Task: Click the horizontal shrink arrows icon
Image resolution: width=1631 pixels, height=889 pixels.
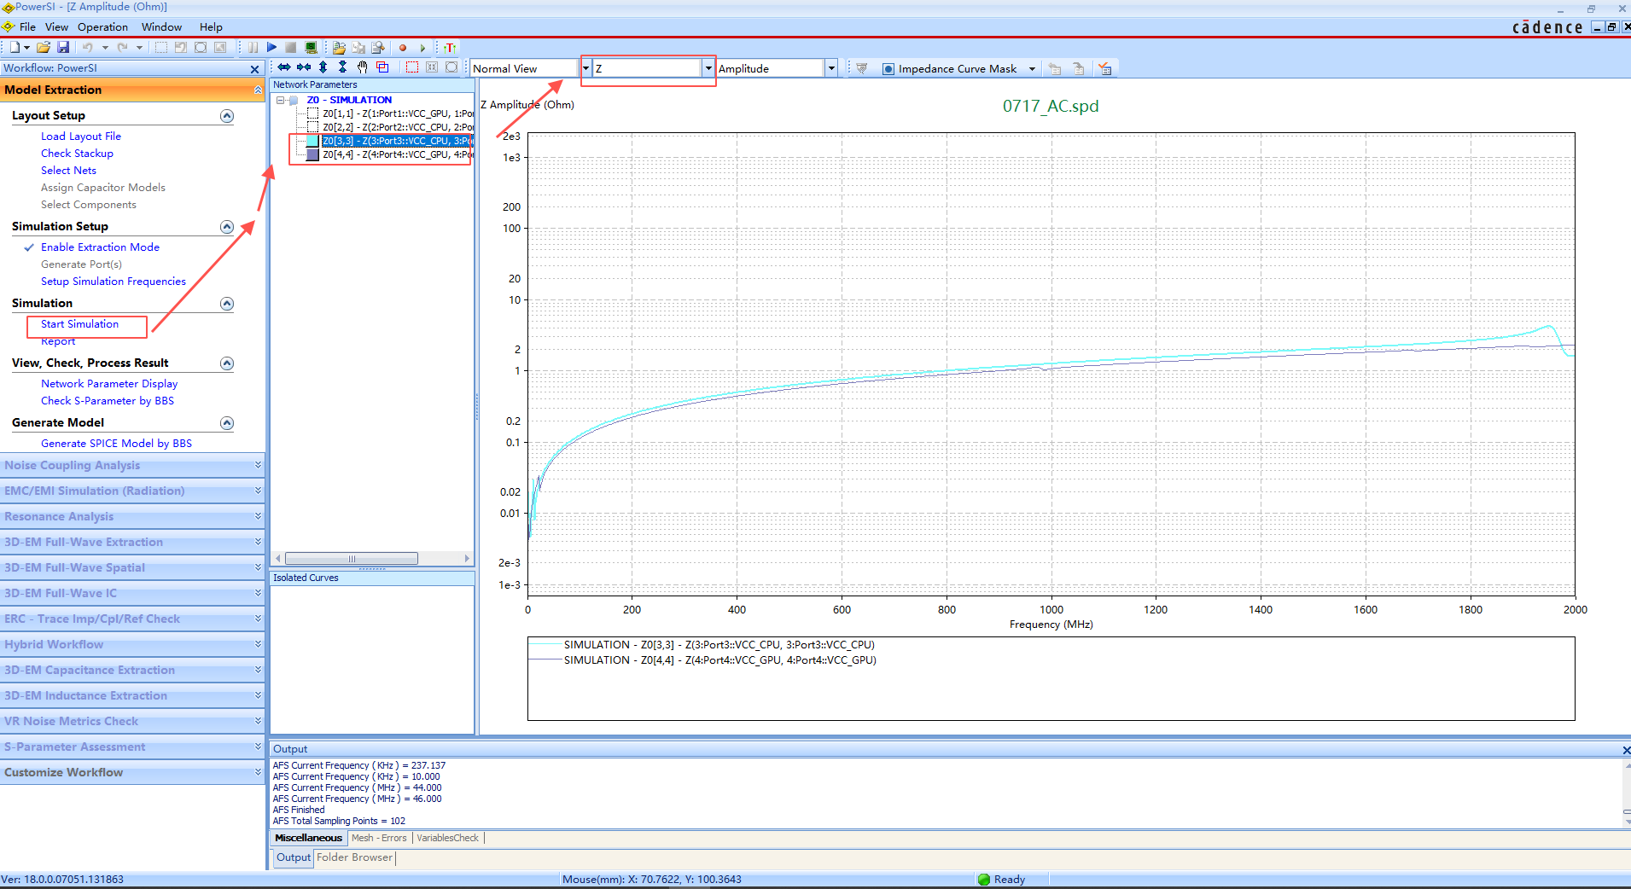Action: (304, 67)
